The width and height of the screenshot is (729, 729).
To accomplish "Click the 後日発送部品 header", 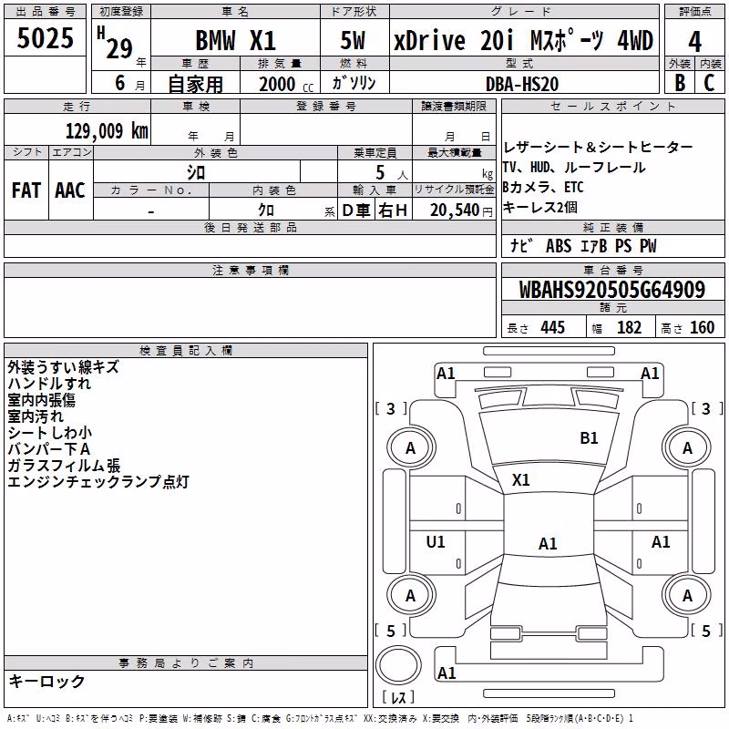I will [250, 227].
